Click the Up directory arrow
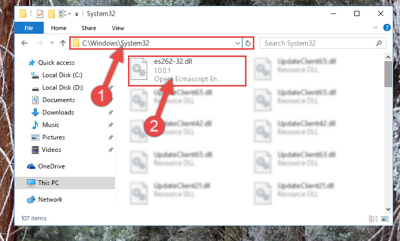Screen dimensions: 400x241 click(63, 43)
